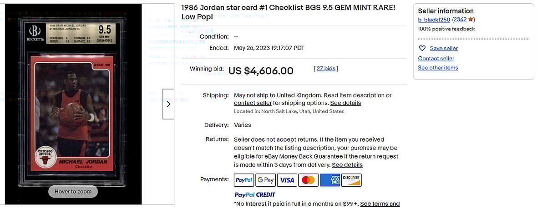
Task: Click the Save seller link
Action: [444, 48]
